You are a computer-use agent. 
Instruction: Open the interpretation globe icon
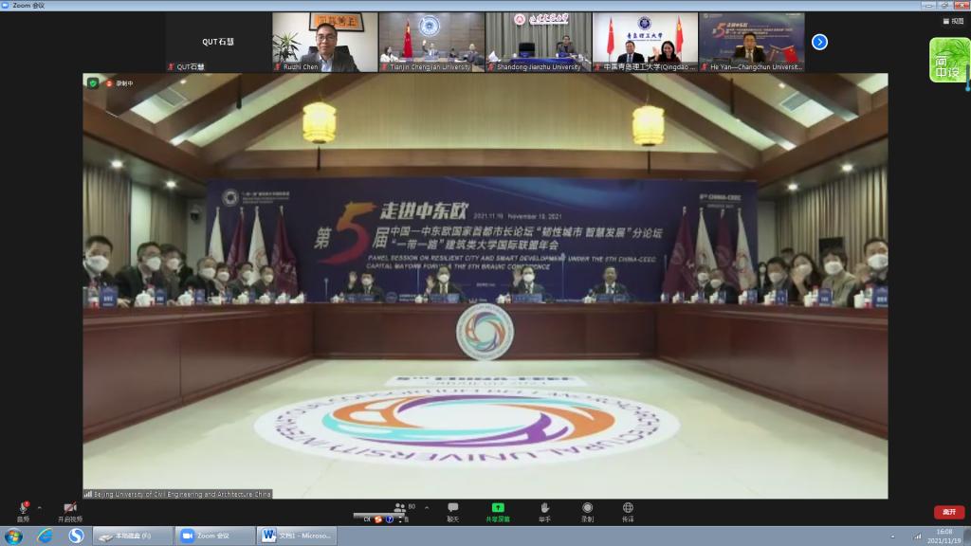tap(628, 510)
